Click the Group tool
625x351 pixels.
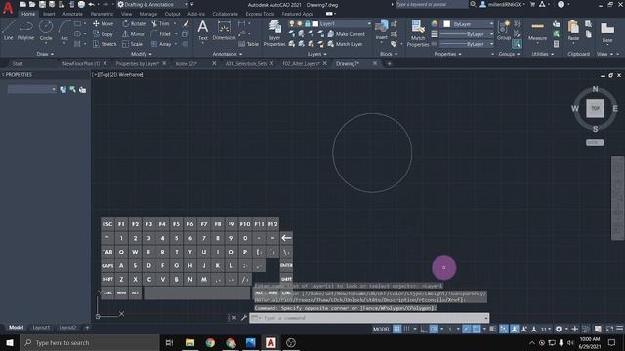[504, 31]
